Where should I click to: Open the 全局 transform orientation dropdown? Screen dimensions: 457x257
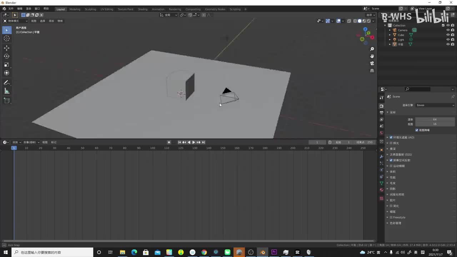click(x=169, y=15)
